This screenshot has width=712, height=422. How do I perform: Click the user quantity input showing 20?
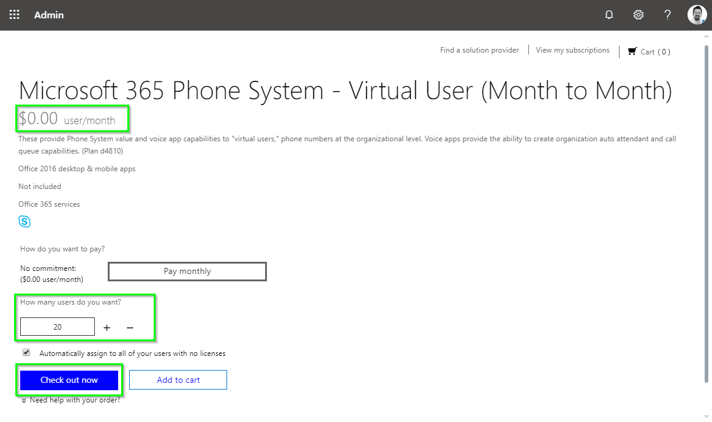tap(57, 327)
